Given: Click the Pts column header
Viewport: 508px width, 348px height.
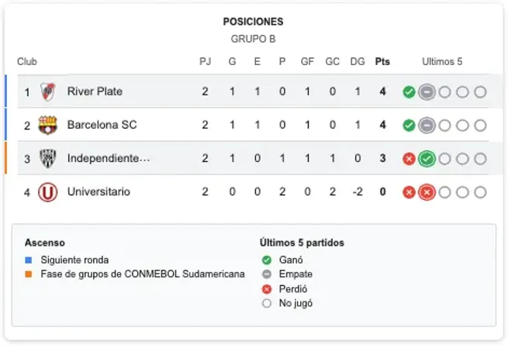Looking at the screenshot, I should (x=382, y=62).
